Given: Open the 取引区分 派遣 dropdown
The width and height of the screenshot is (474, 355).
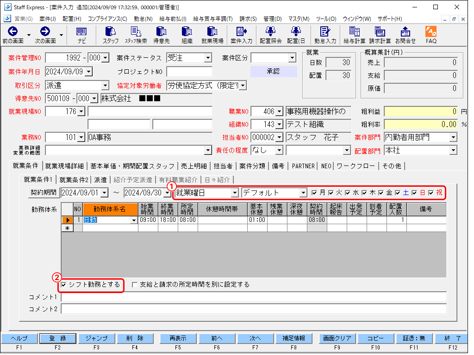Looking at the screenshot, I should point(105,86).
